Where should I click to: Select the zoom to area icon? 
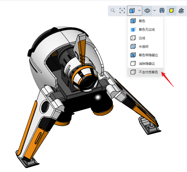click(x=122, y=10)
